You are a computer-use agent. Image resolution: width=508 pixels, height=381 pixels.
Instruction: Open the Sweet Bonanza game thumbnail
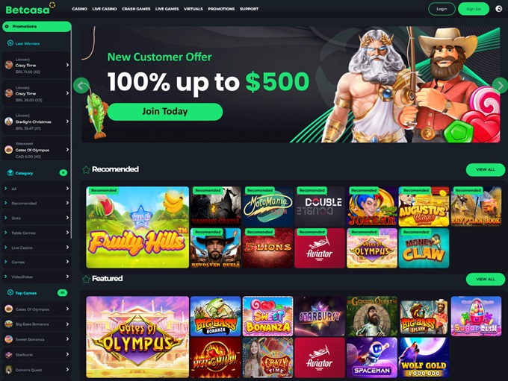[x=267, y=316]
